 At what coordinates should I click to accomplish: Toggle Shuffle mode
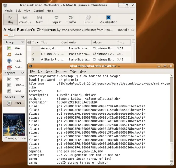tap(71, 20)
